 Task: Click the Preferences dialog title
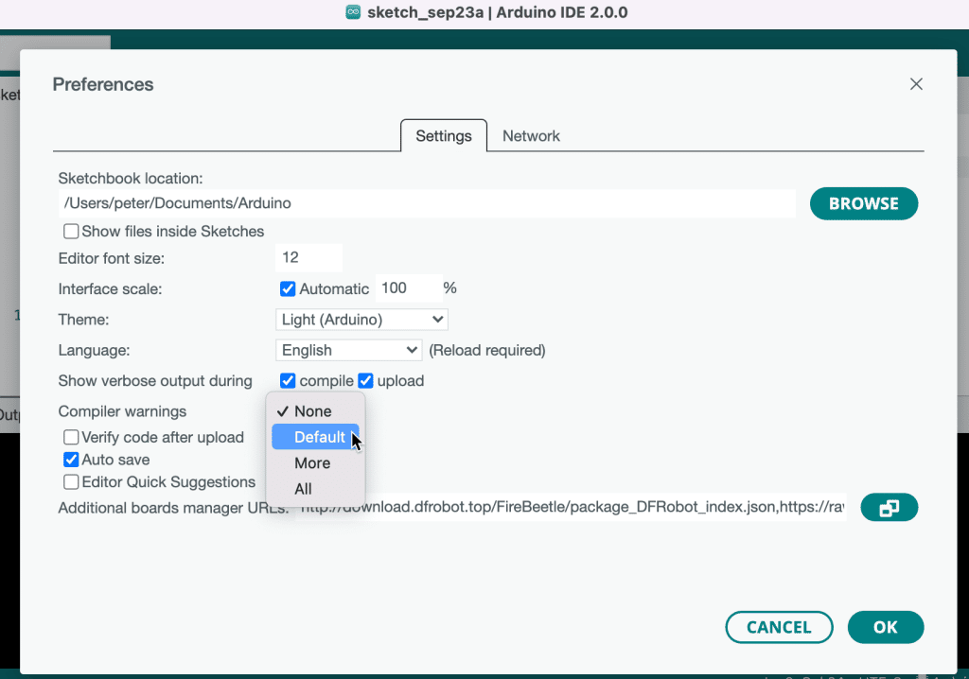point(103,85)
